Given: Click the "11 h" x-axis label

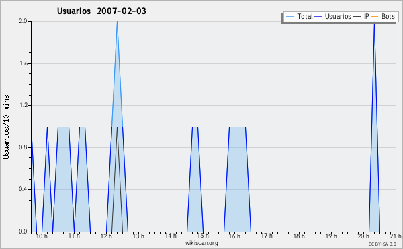Looking at the screenshot, I should [74, 236].
